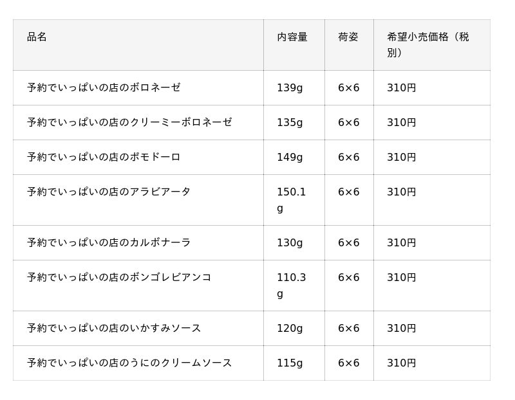This screenshot has width=515, height=400.
Task: Click the 130g content amount cell
Action: tap(290, 242)
